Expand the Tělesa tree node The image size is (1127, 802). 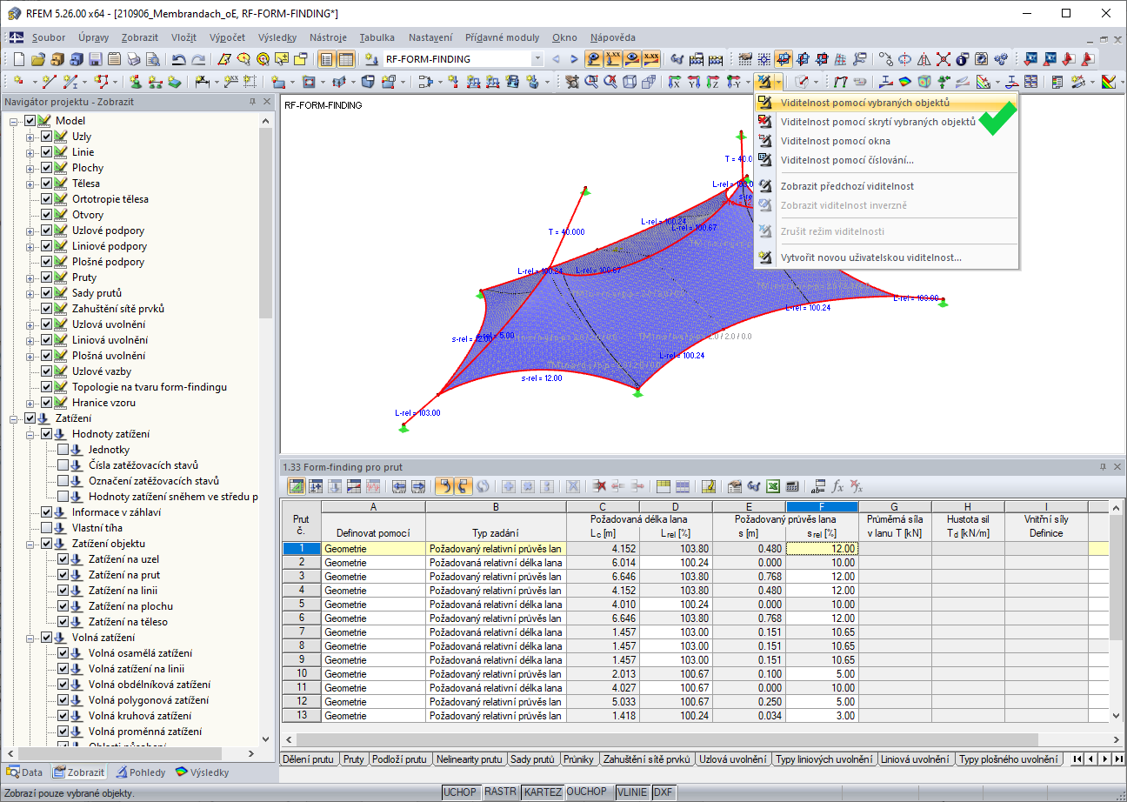point(30,184)
